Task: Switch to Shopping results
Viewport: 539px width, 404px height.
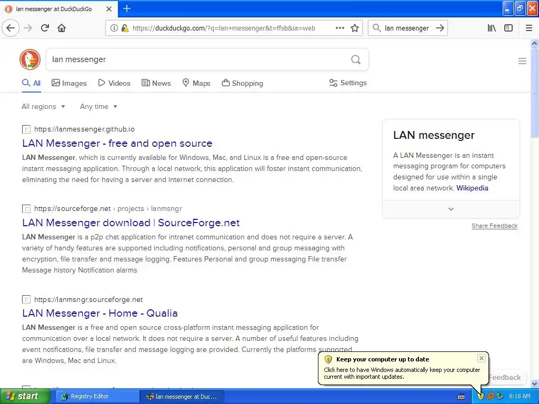Action: [242, 83]
